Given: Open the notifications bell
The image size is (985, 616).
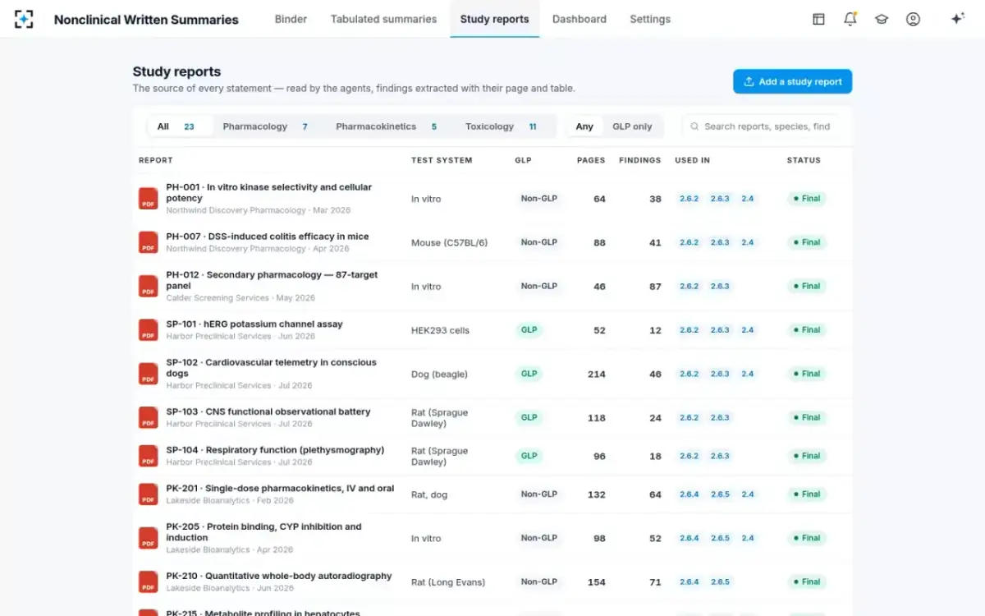Looking at the screenshot, I should point(850,19).
